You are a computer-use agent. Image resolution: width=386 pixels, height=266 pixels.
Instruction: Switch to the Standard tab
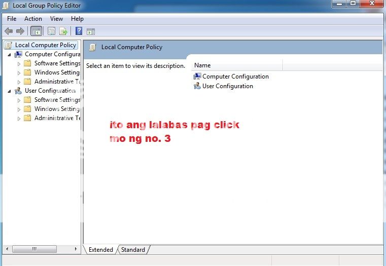(x=133, y=250)
